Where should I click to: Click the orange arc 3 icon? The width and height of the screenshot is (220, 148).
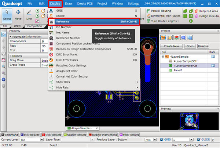click(43, 16)
